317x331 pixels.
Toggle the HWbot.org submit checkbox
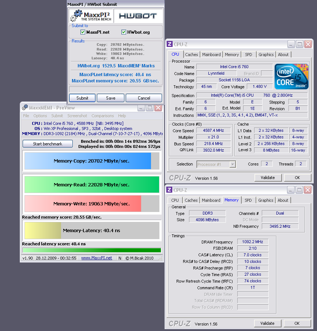(x=124, y=32)
